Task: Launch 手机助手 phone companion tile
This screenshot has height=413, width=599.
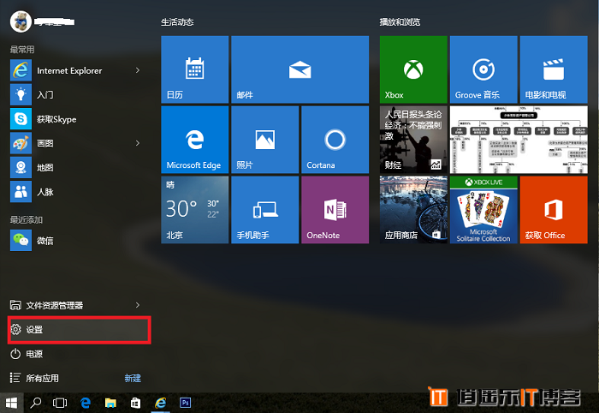Action: point(264,210)
